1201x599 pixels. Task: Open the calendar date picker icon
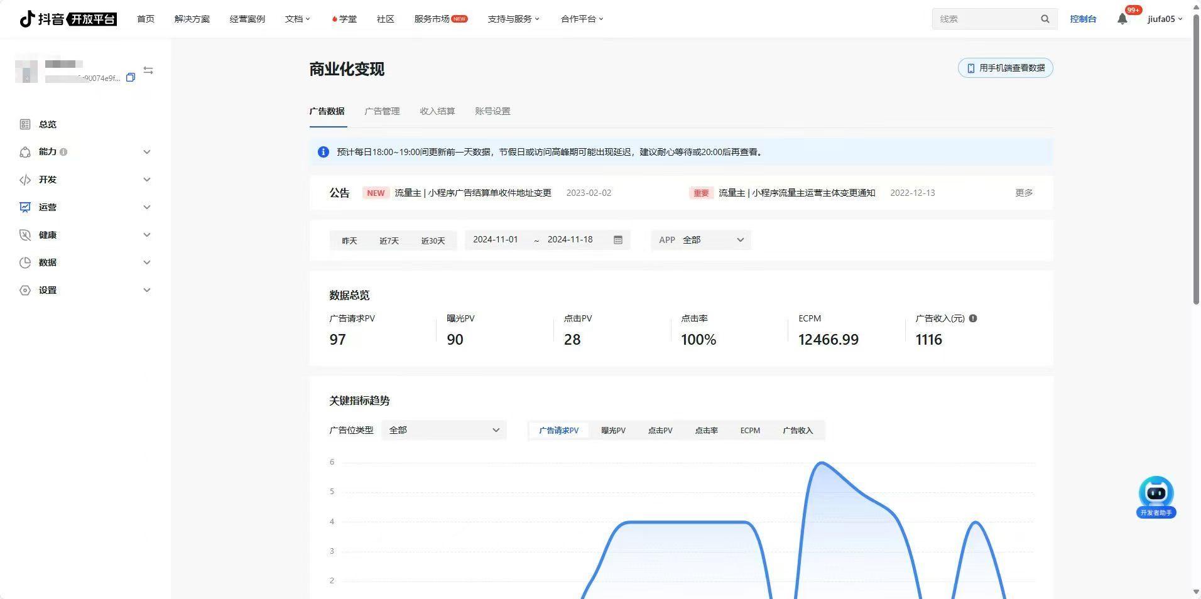617,240
